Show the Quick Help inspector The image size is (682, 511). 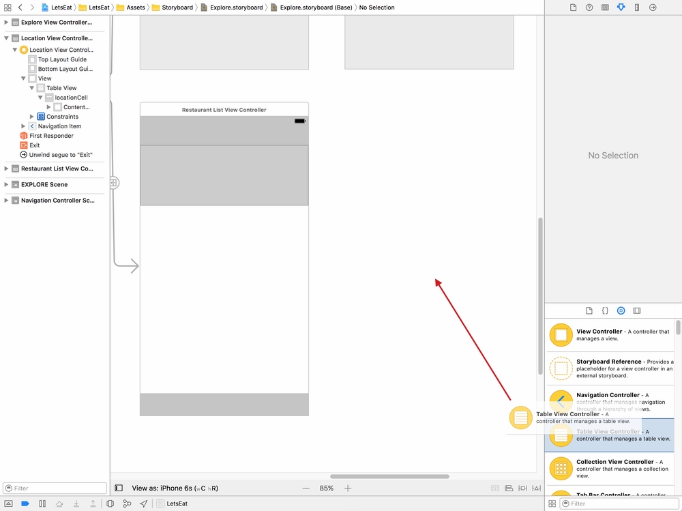tap(589, 8)
